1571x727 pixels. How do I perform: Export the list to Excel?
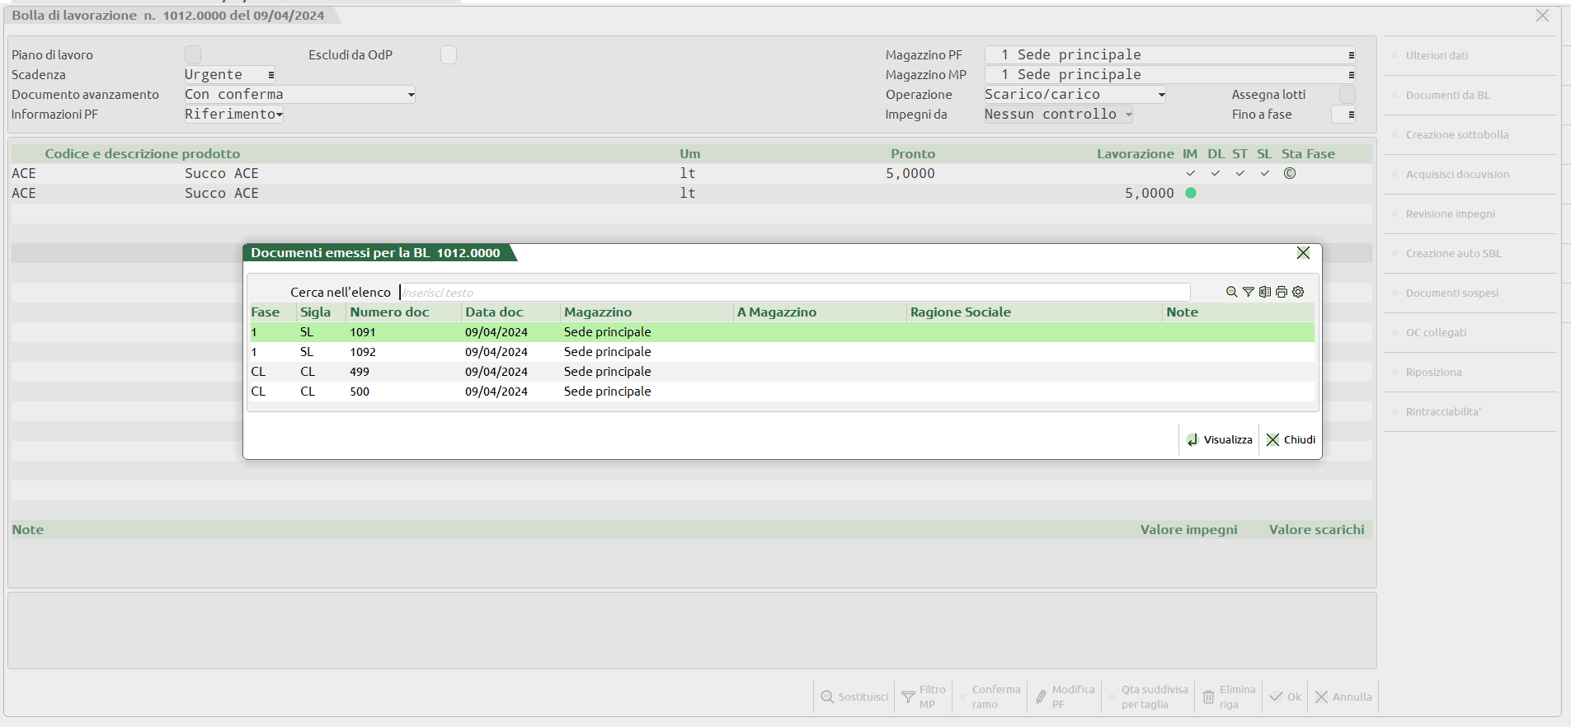(x=1264, y=292)
